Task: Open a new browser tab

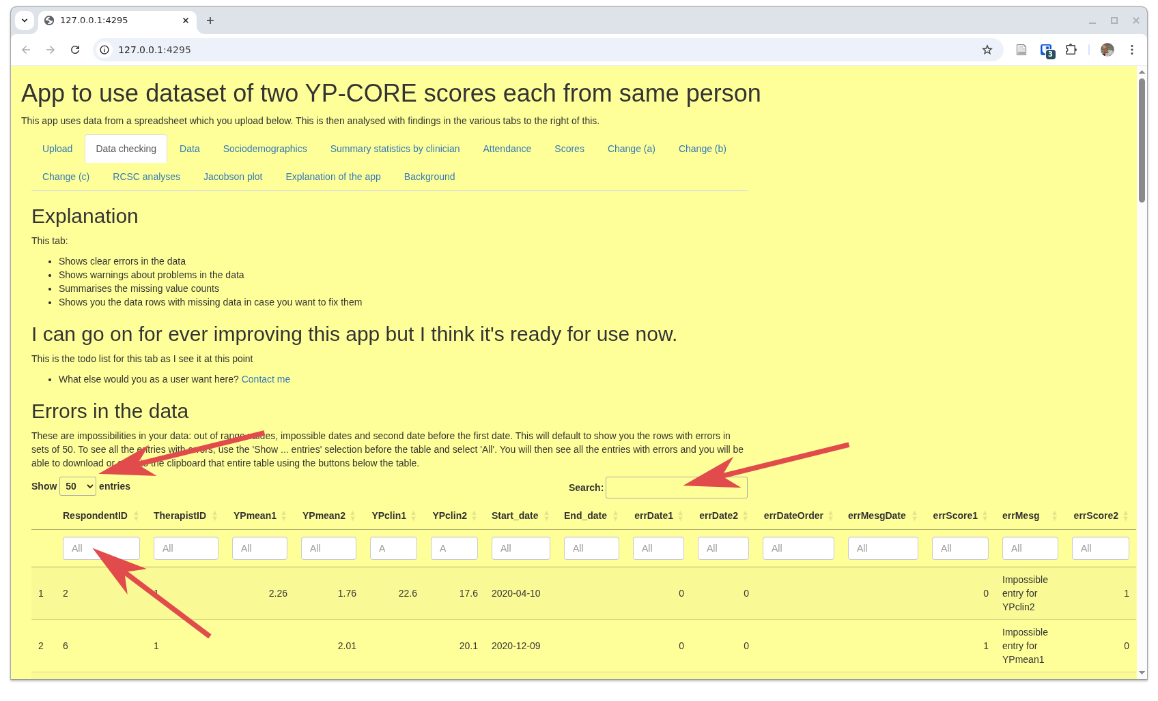Action: tap(210, 20)
